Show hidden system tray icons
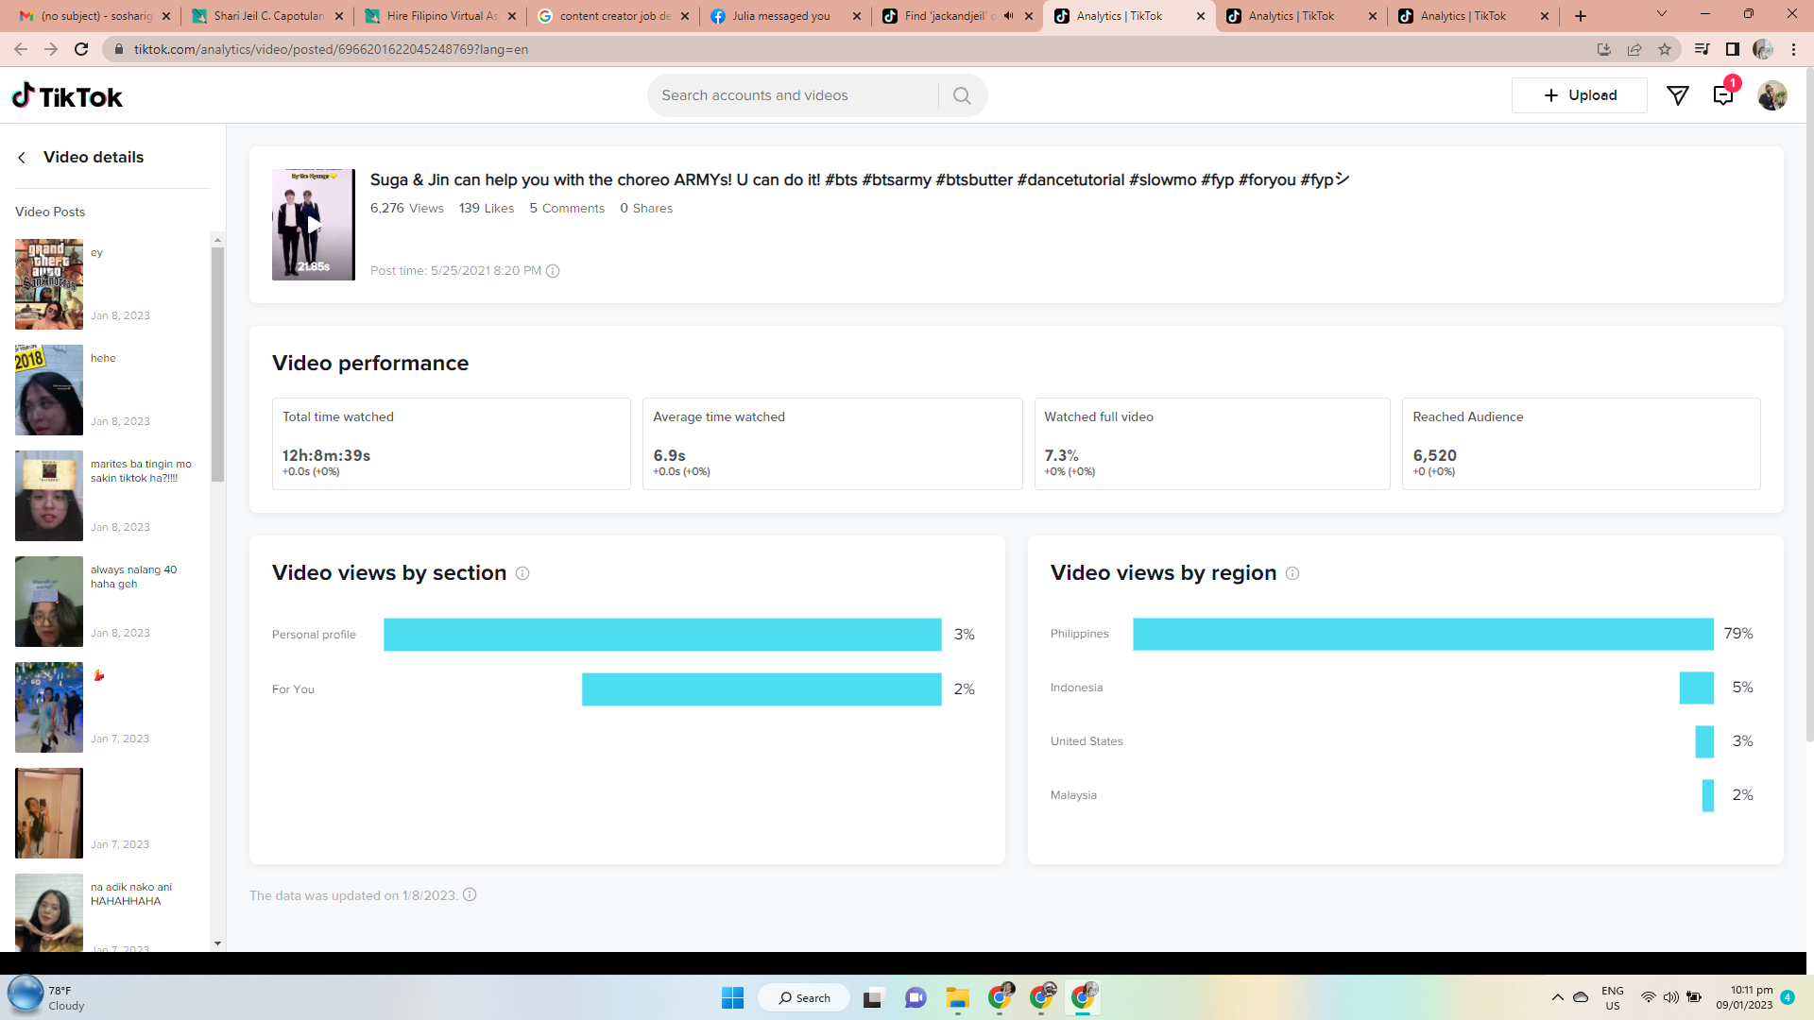Image resolution: width=1814 pixels, height=1020 pixels. [x=1557, y=997]
